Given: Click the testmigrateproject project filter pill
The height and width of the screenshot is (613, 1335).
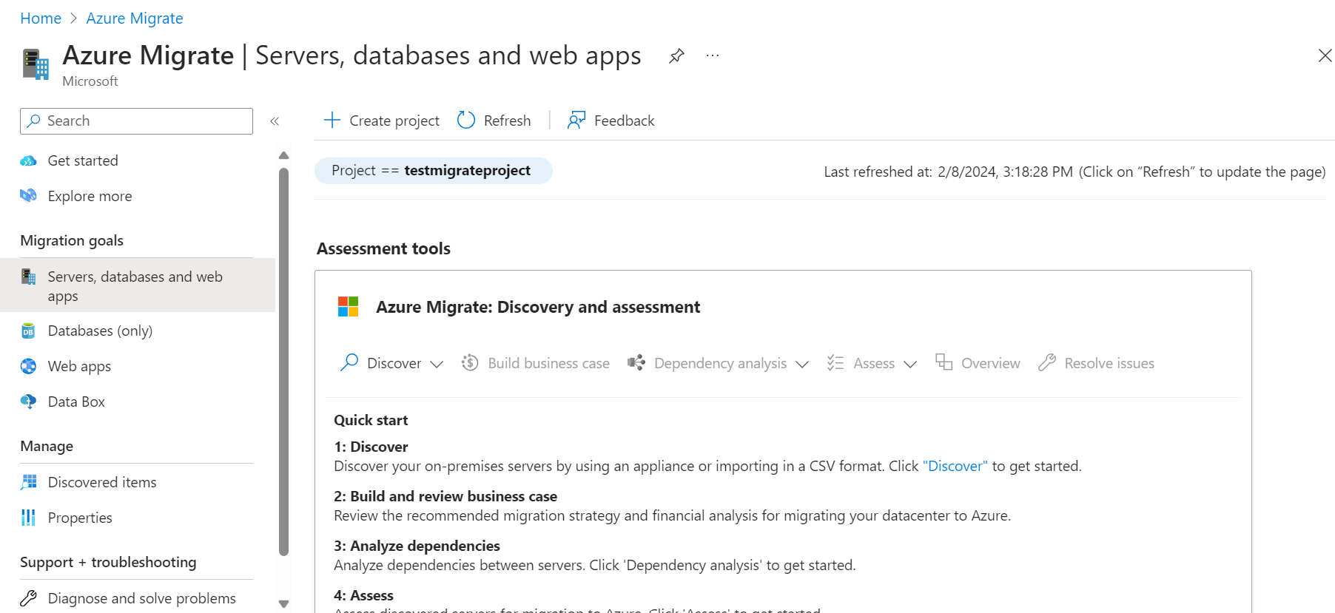Looking at the screenshot, I should pyautogui.click(x=433, y=171).
